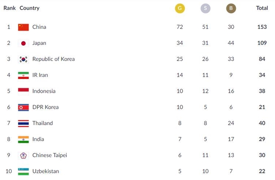Click the IR Iran flag icon
The image size is (275, 180).
(23, 75)
